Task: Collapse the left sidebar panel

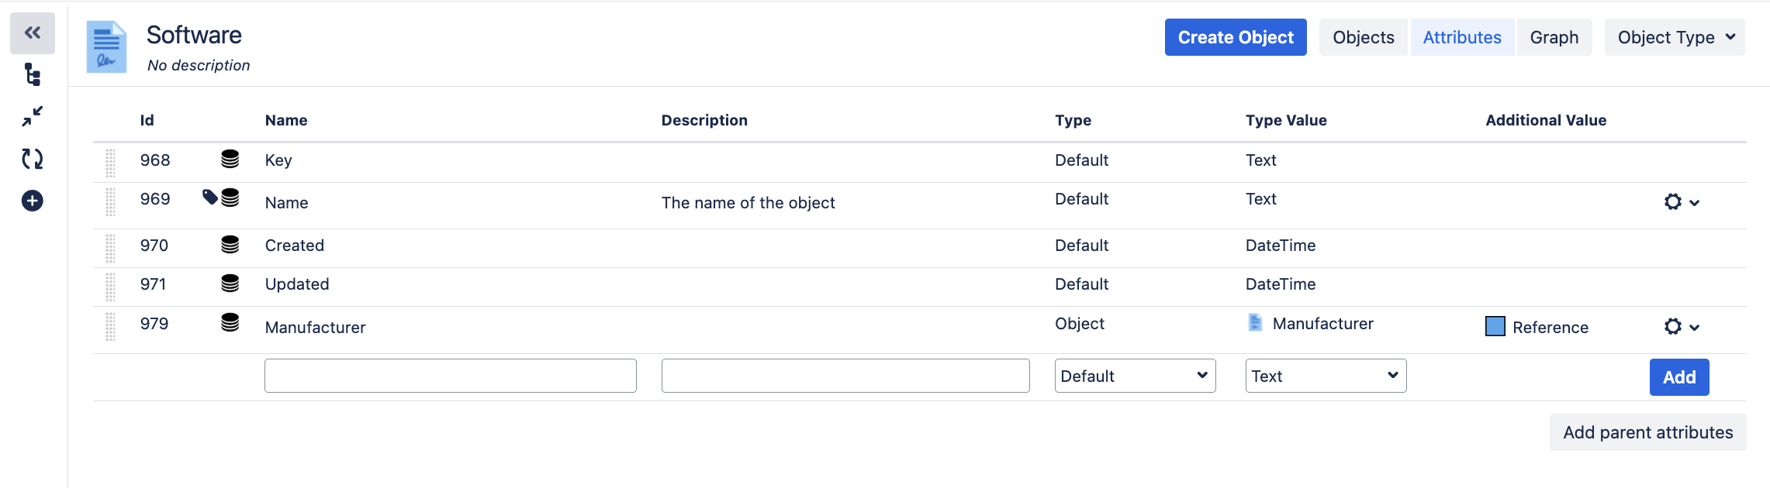Action: pos(31,33)
